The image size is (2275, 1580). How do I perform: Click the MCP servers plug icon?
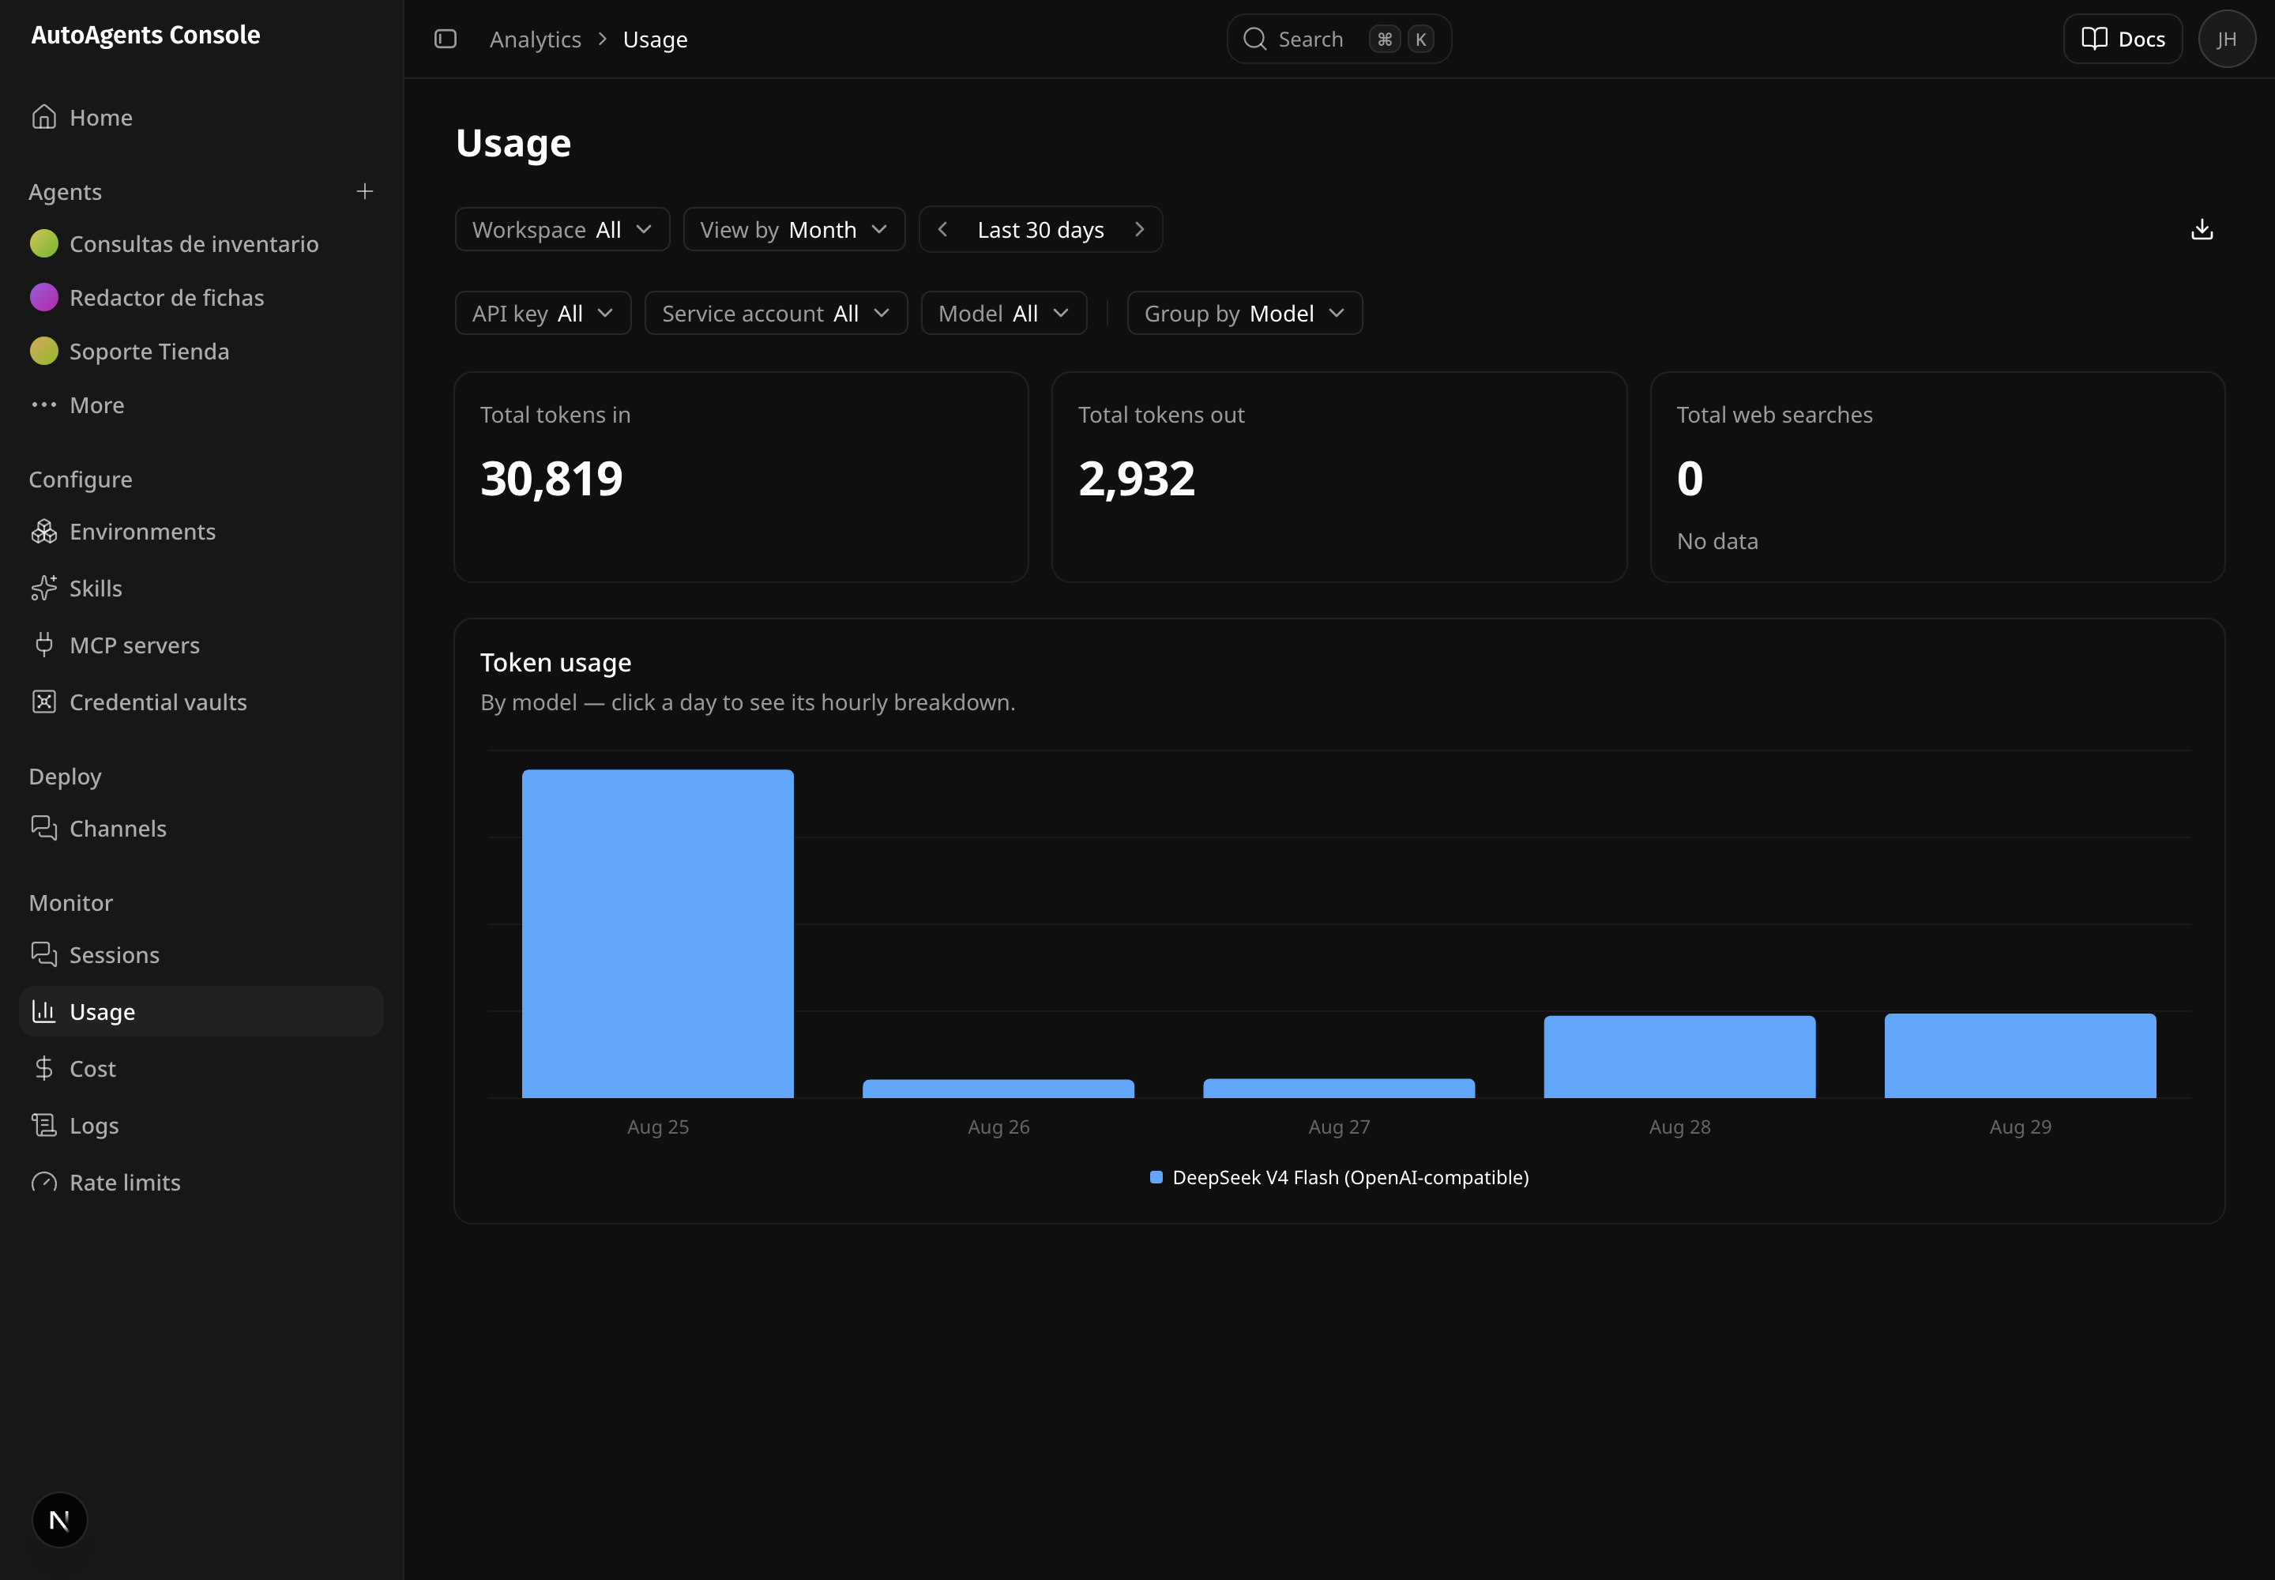click(43, 645)
